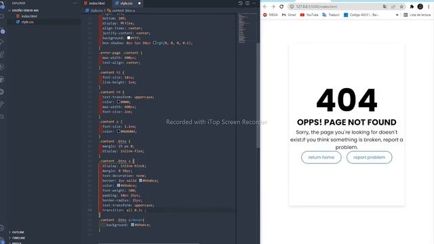The width and height of the screenshot is (434, 244).
Task: Open the editor more actions ellipsis
Action: click(x=254, y=3)
